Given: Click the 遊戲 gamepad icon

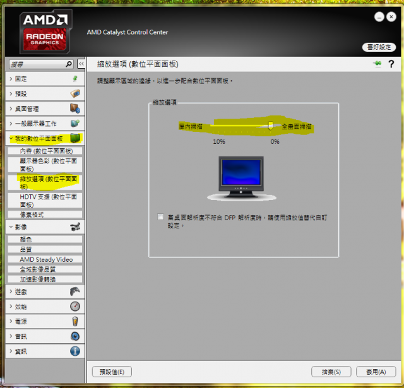Looking at the screenshot, I should (x=75, y=291).
